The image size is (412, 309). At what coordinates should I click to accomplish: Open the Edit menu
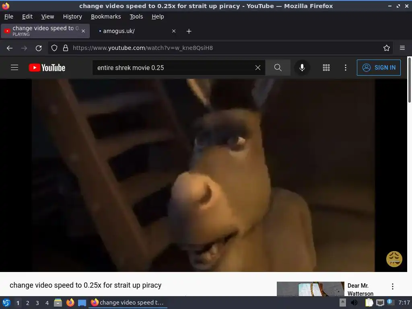(x=27, y=16)
